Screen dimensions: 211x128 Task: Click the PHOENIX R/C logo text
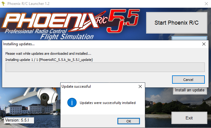(x=54, y=21)
